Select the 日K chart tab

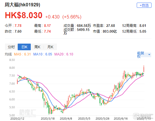[x=24, y=47]
